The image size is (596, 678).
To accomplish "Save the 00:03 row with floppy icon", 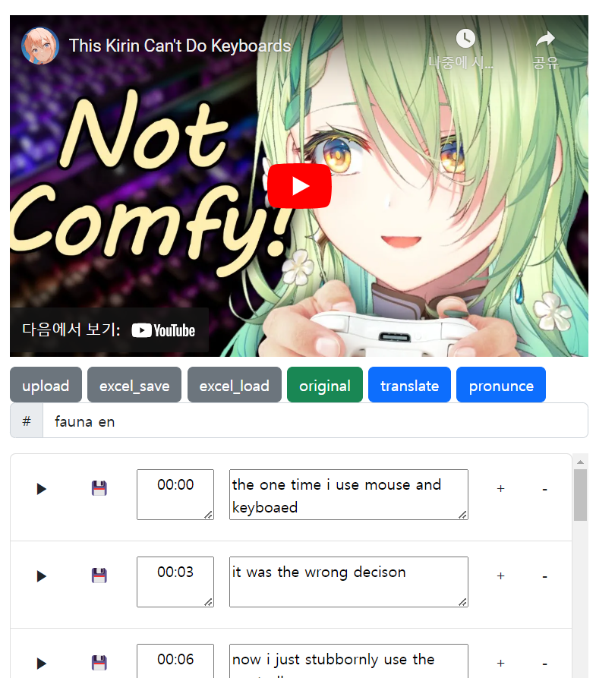I will (x=99, y=576).
